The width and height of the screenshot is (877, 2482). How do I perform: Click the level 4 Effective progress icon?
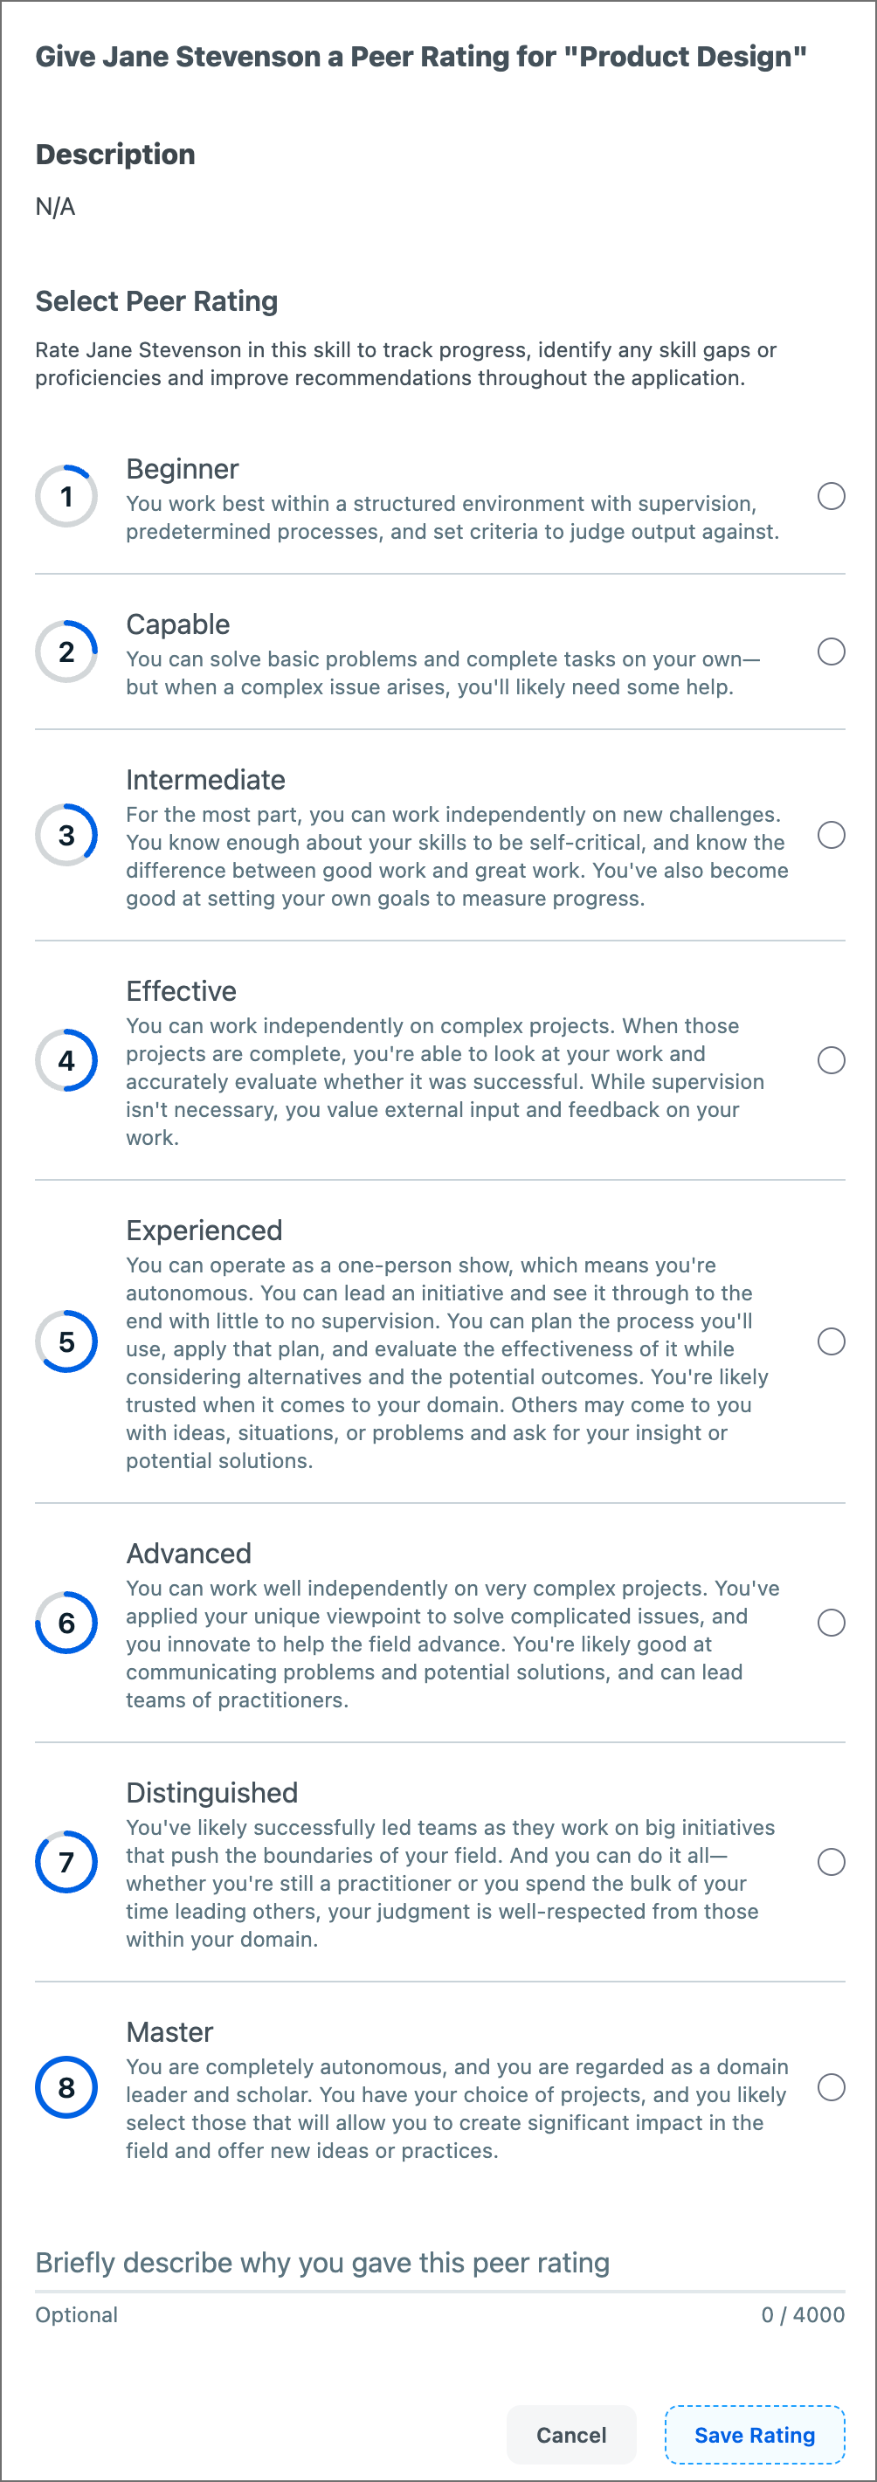(66, 1060)
